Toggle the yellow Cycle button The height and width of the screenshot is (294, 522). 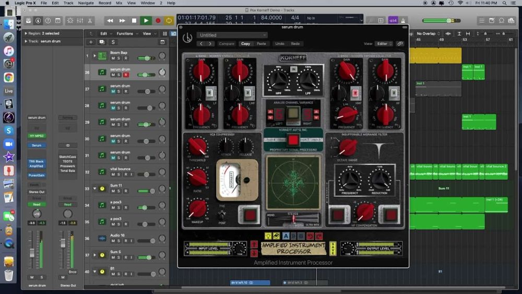click(x=169, y=21)
